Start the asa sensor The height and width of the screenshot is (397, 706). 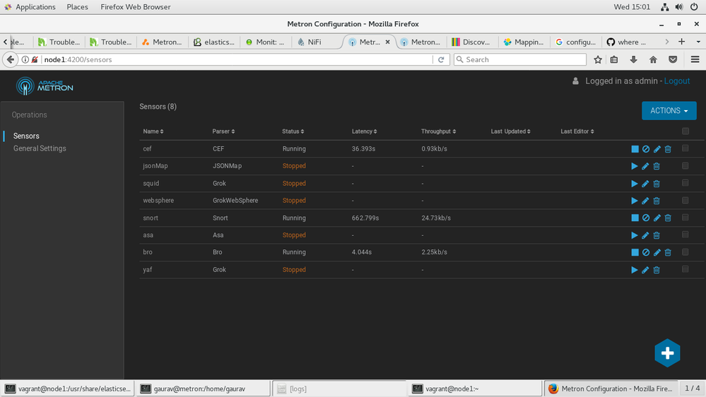(x=635, y=235)
